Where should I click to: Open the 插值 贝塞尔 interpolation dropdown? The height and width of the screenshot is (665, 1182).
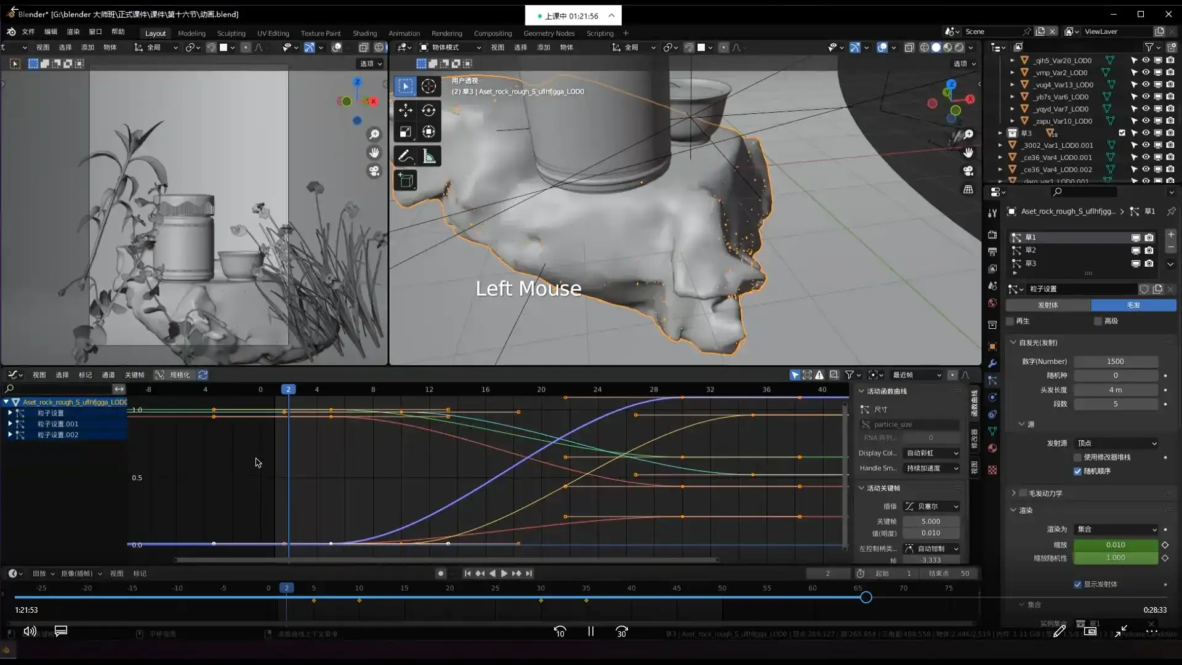tap(931, 507)
